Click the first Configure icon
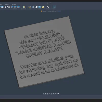The image size is (102, 102). coord(12,7)
